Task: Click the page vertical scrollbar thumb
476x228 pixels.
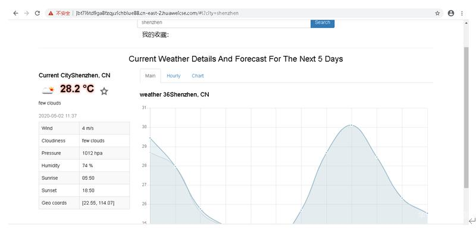Action: (466, 118)
